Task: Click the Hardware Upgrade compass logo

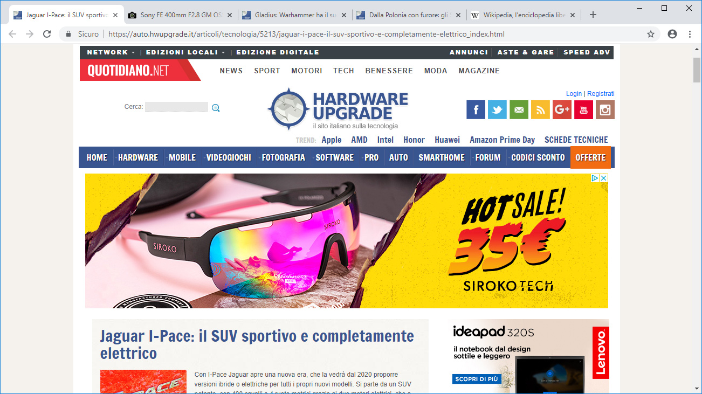Action: pos(289,109)
